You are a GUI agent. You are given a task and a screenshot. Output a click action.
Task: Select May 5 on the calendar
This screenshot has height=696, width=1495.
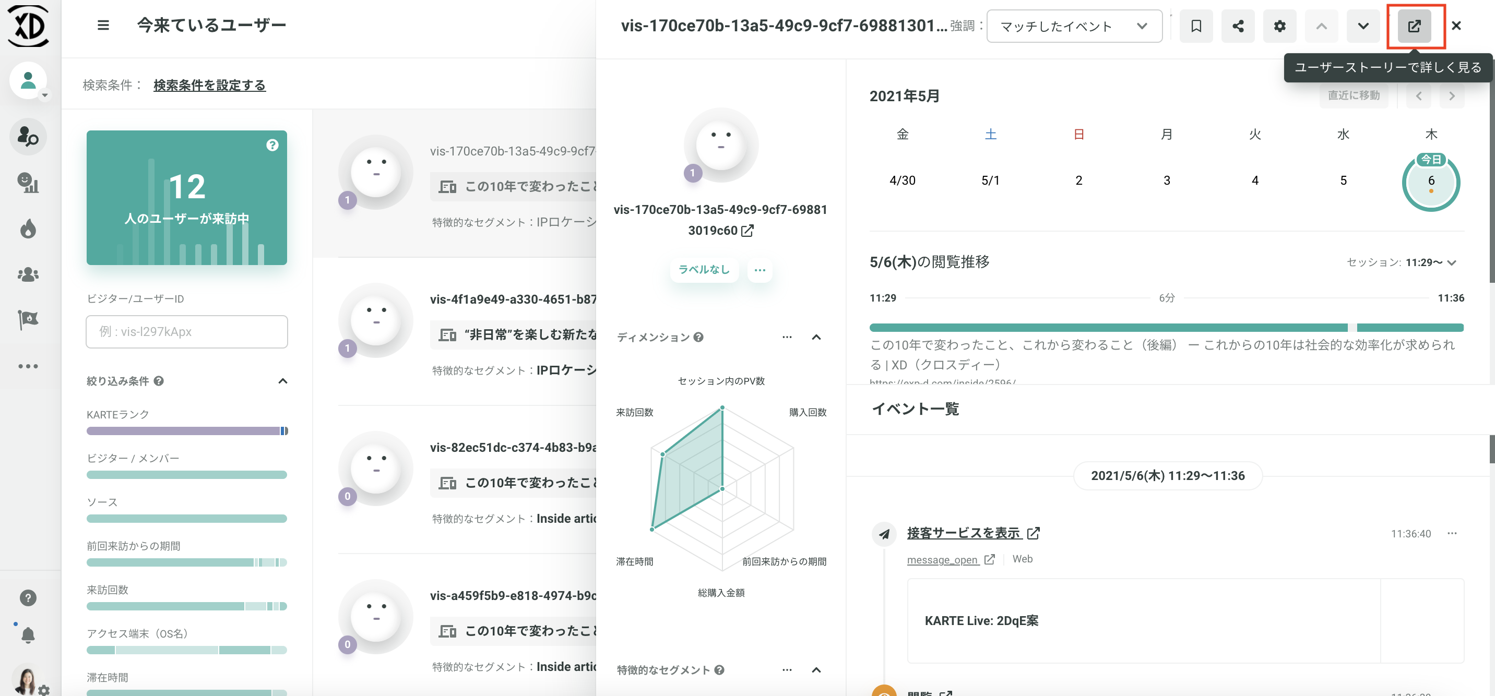point(1343,181)
